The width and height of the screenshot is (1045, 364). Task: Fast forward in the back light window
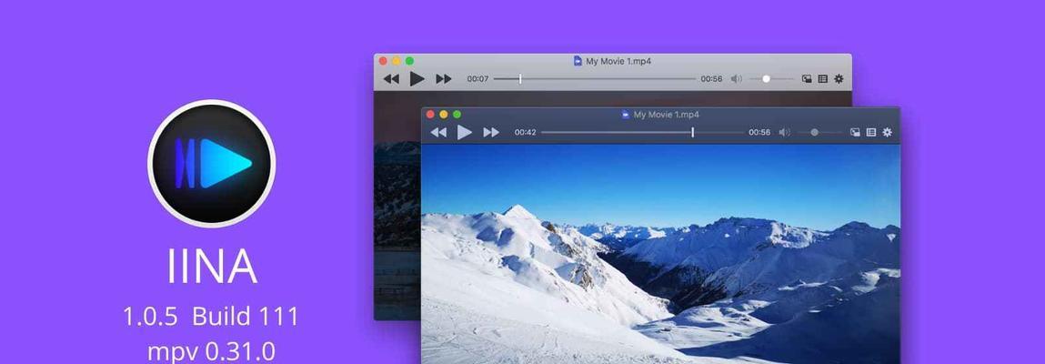(444, 78)
